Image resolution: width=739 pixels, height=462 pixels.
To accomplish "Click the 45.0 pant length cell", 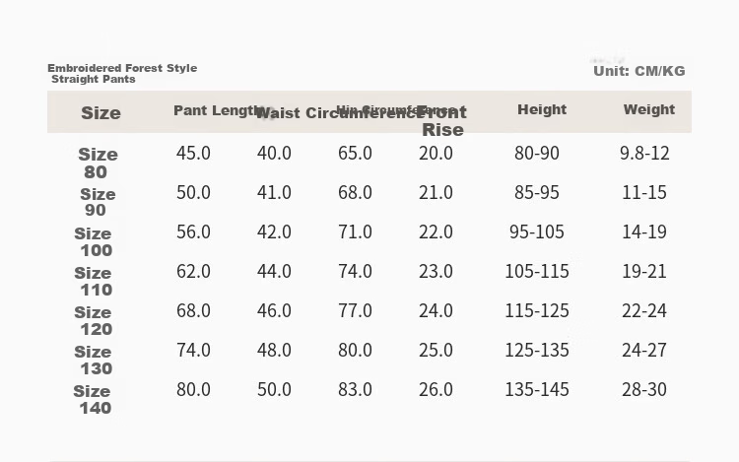I will [193, 153].
